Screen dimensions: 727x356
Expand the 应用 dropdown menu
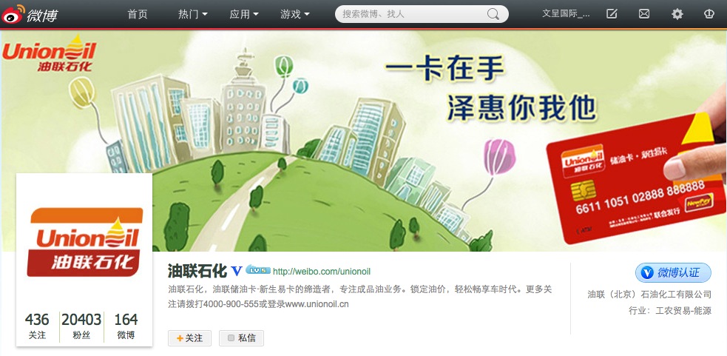[x=244, y=14]
